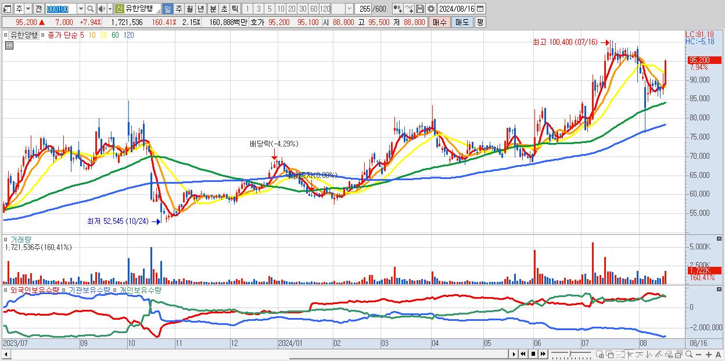Click the 평 button
Screen dimensions: 725x361
(x=480, y=22)
